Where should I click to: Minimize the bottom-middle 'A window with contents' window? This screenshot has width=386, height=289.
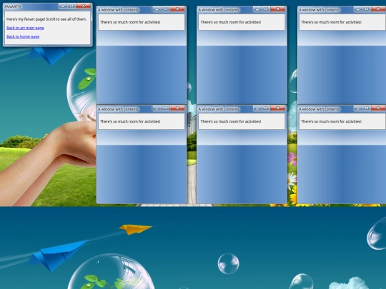[x=257, y=108]
